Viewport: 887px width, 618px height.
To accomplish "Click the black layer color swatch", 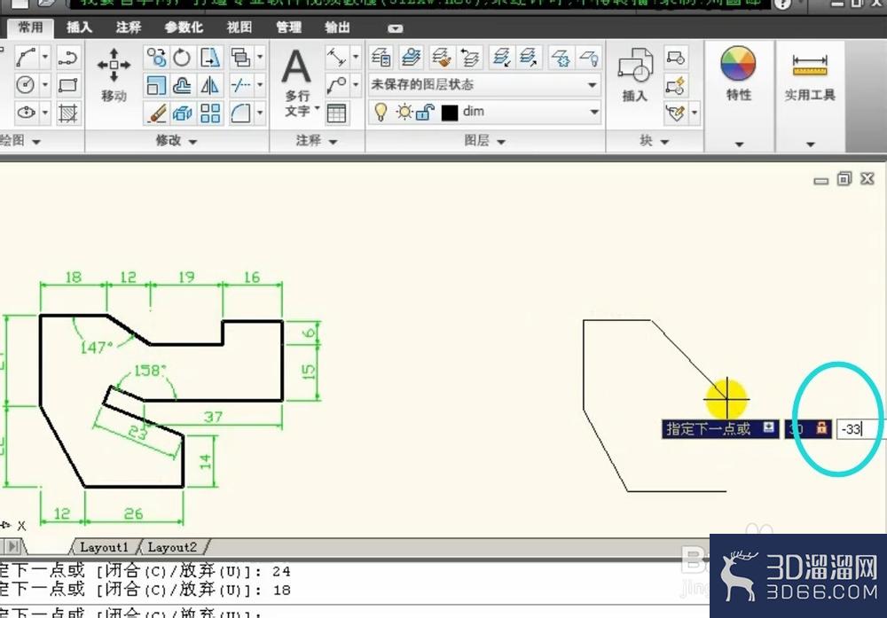I will tap(449, 113).
